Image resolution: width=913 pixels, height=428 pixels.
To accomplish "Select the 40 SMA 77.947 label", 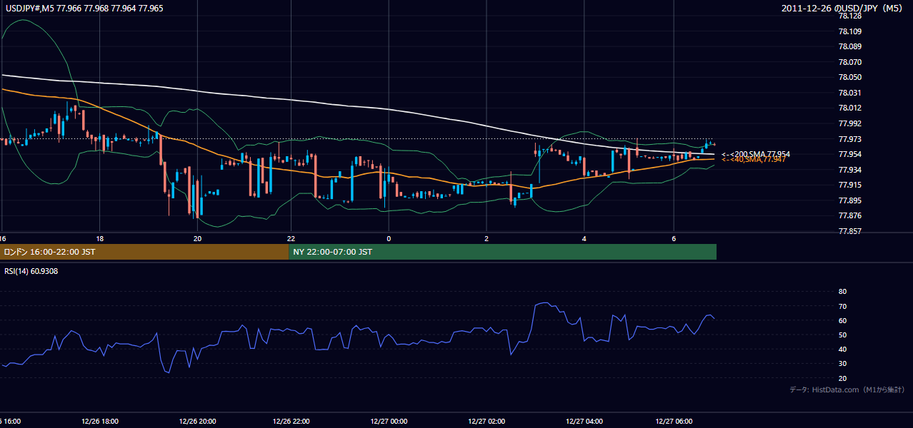I will (753, 159).
